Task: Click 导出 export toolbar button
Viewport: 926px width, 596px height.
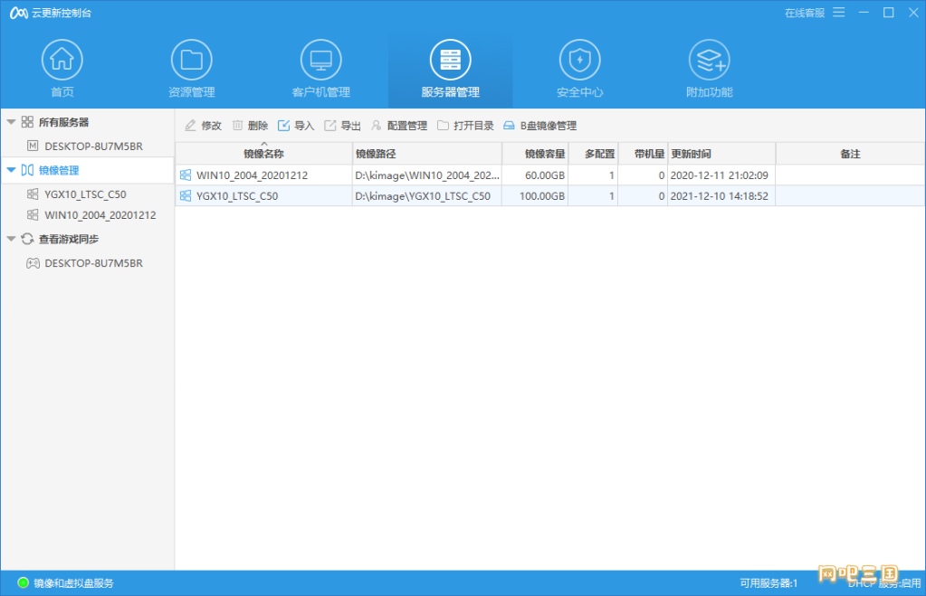Action: tap(342, 126)
